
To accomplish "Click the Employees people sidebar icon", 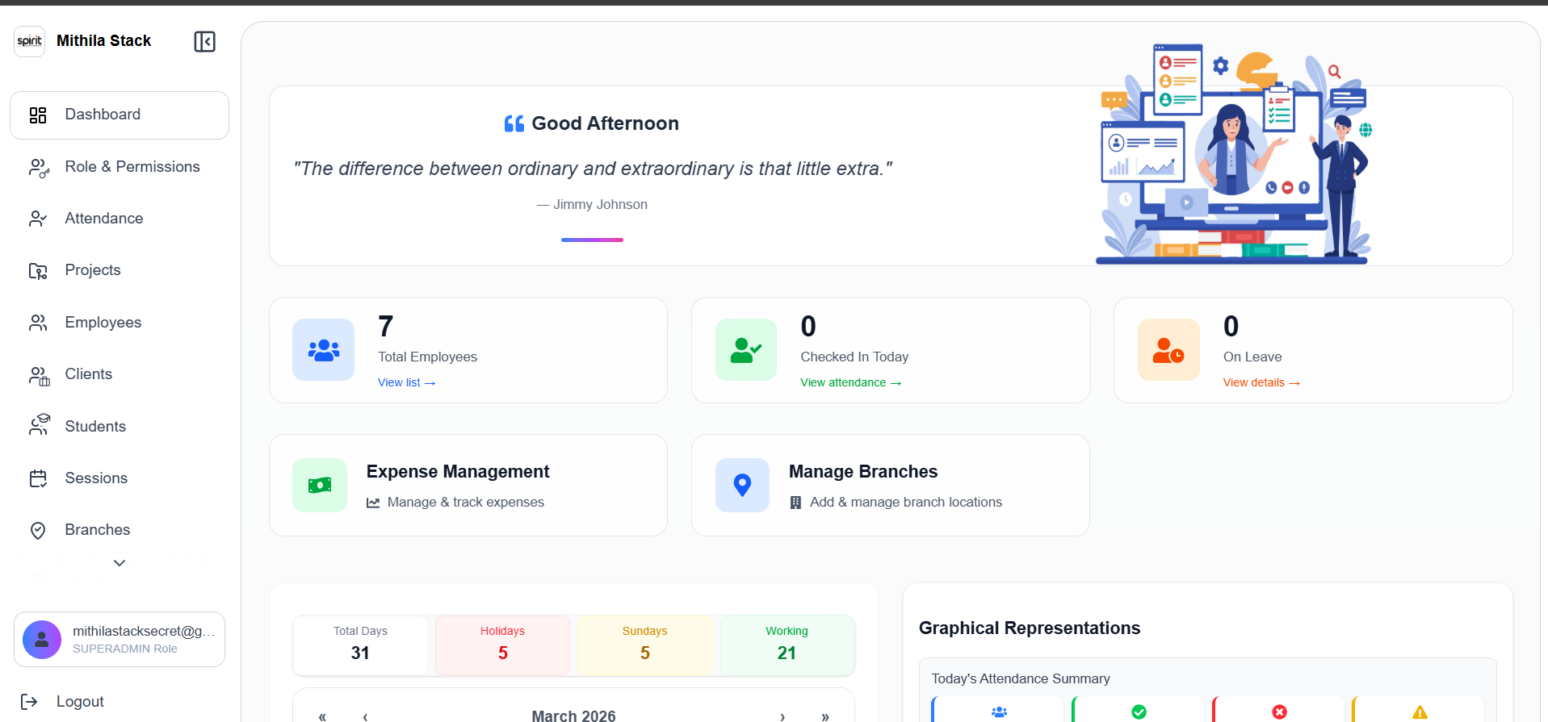I will (x=38, y=323).
